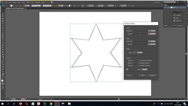188x106 pixels.
Task: Select the Magic Wand tool
Action: click(x=3, y=16)
